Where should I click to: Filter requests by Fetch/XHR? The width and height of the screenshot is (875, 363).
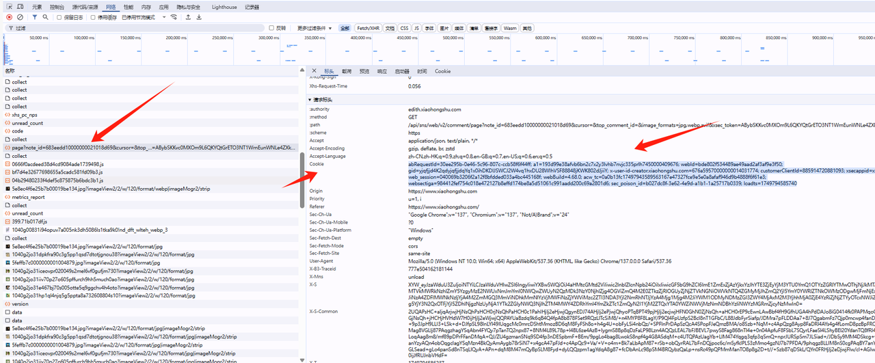point(368,28)
